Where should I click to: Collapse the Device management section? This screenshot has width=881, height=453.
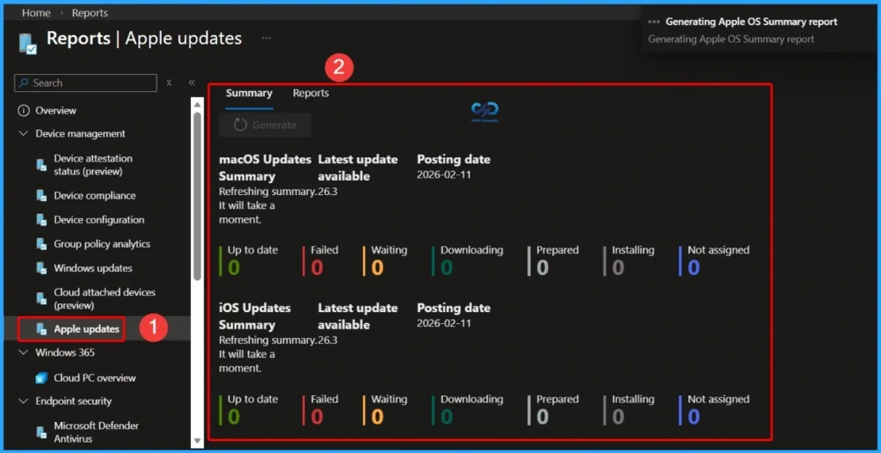(x=23, y=133)
